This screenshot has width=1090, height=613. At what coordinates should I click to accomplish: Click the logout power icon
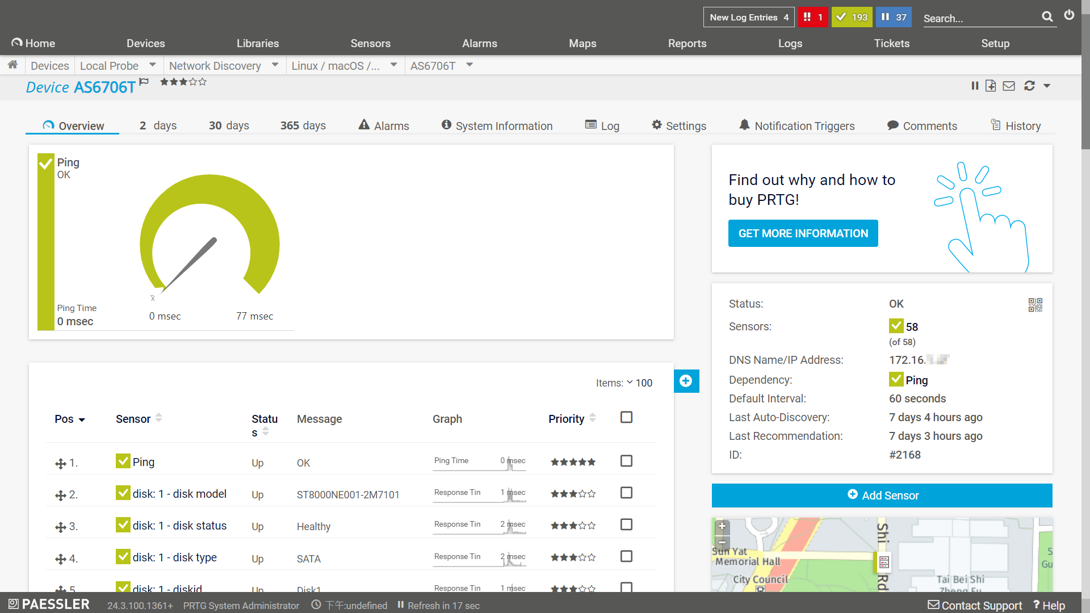[1069, 15]
